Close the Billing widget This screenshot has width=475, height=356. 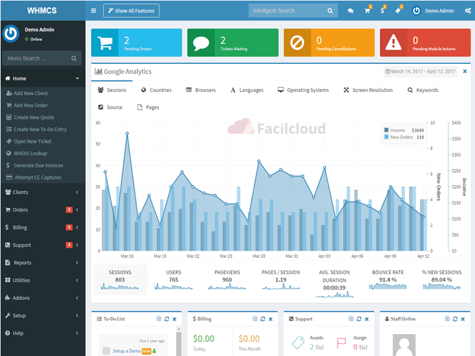click(x=270, y=319)
